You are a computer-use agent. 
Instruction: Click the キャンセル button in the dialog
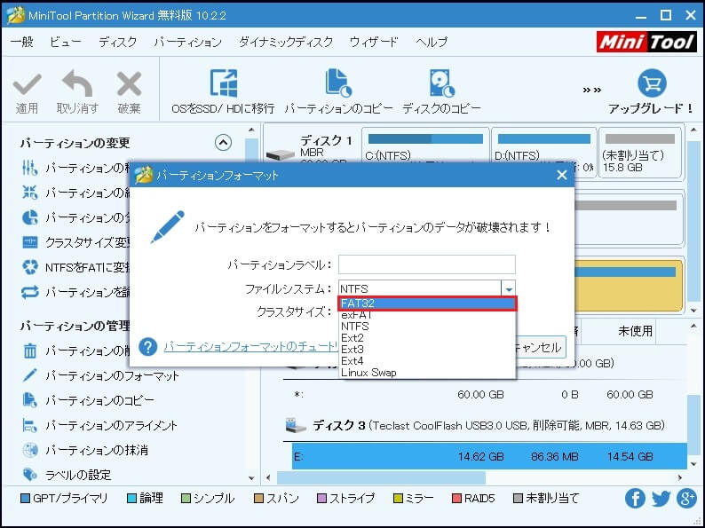pos(541,348)
